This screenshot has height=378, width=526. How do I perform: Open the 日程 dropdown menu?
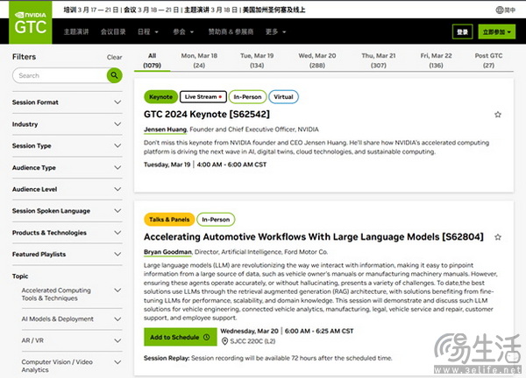[148, 31]
